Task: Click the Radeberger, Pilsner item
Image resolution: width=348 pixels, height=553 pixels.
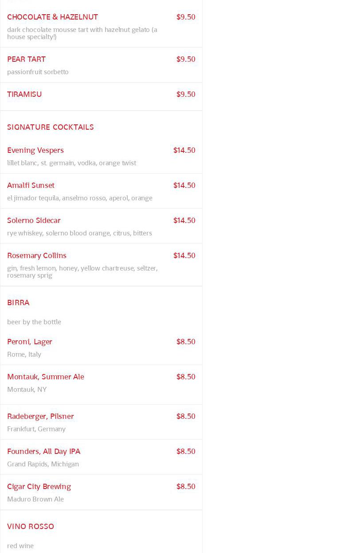Action: (x=40, y=416)
